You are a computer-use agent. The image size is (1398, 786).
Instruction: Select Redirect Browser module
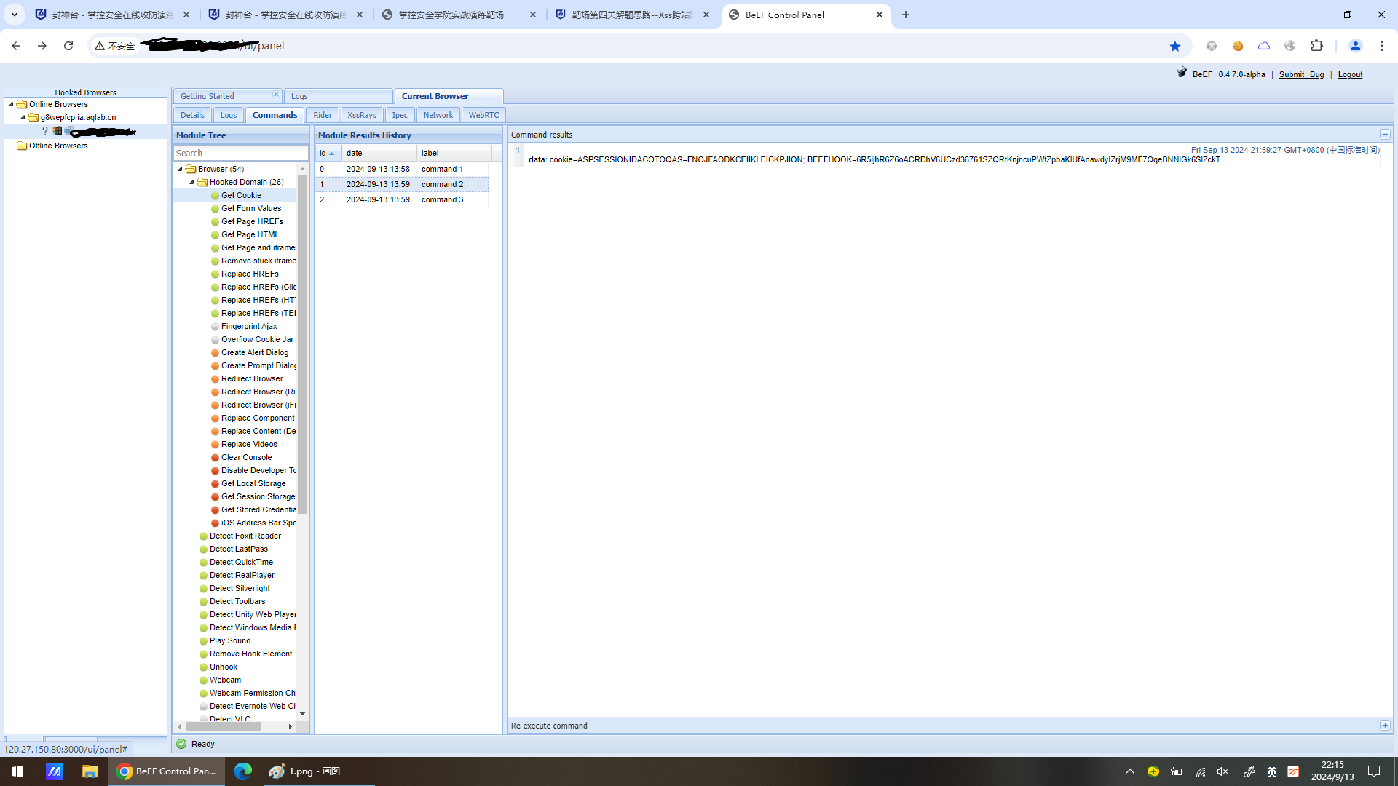point(252,378)
